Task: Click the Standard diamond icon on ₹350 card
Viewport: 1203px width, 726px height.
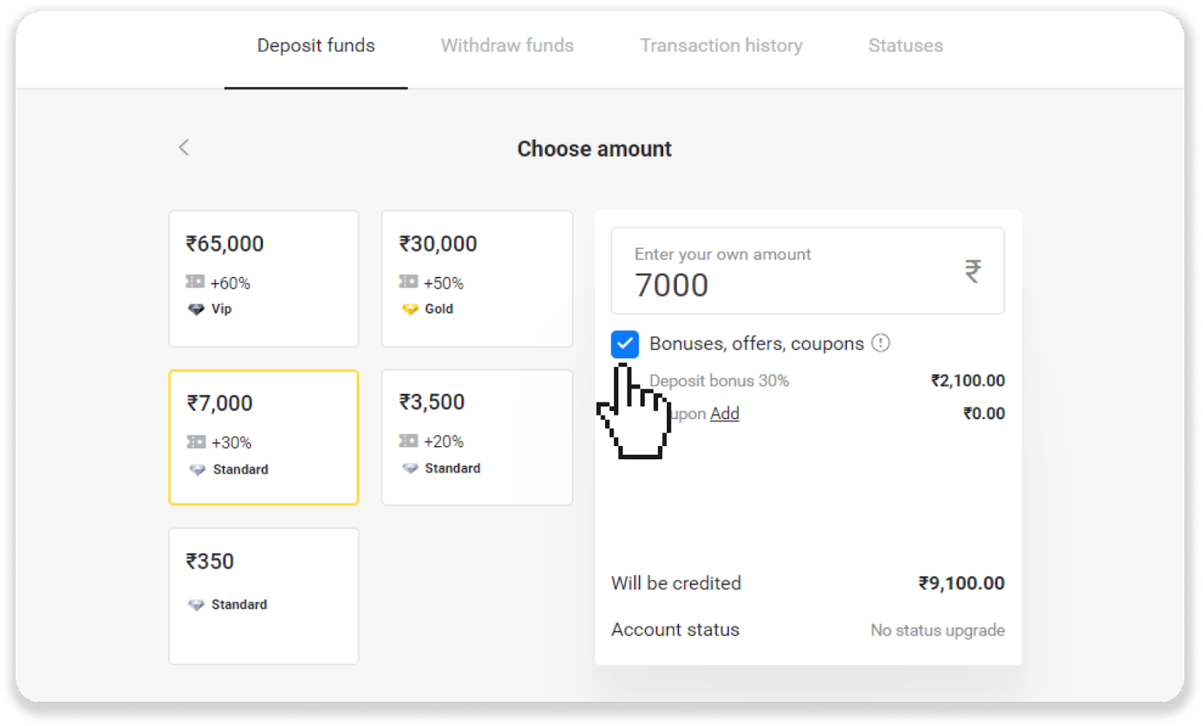Action: tap(196, 605)
